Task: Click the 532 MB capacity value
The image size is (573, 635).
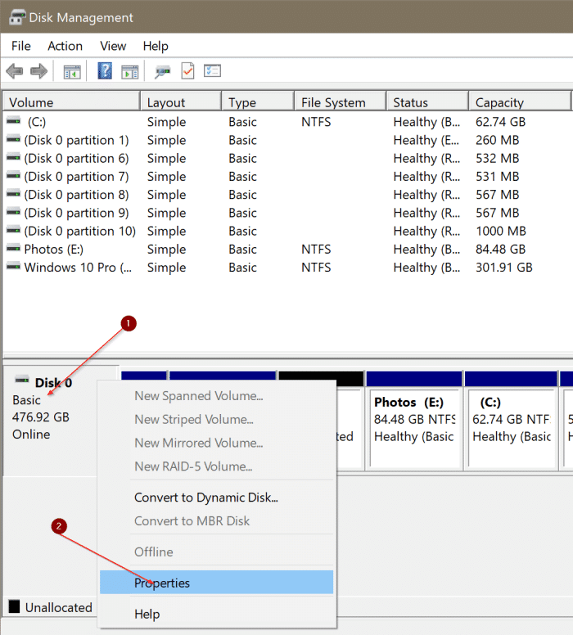Action: (497, 159)
